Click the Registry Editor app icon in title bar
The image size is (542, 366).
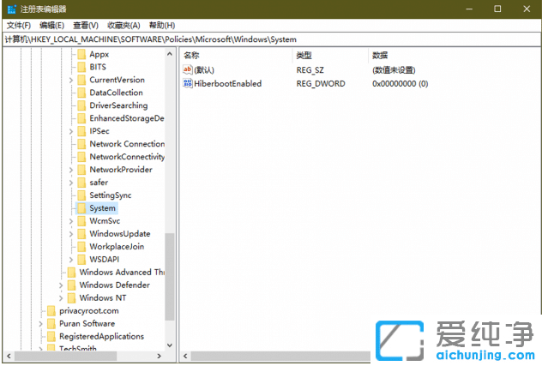click(x=11, y=9)
